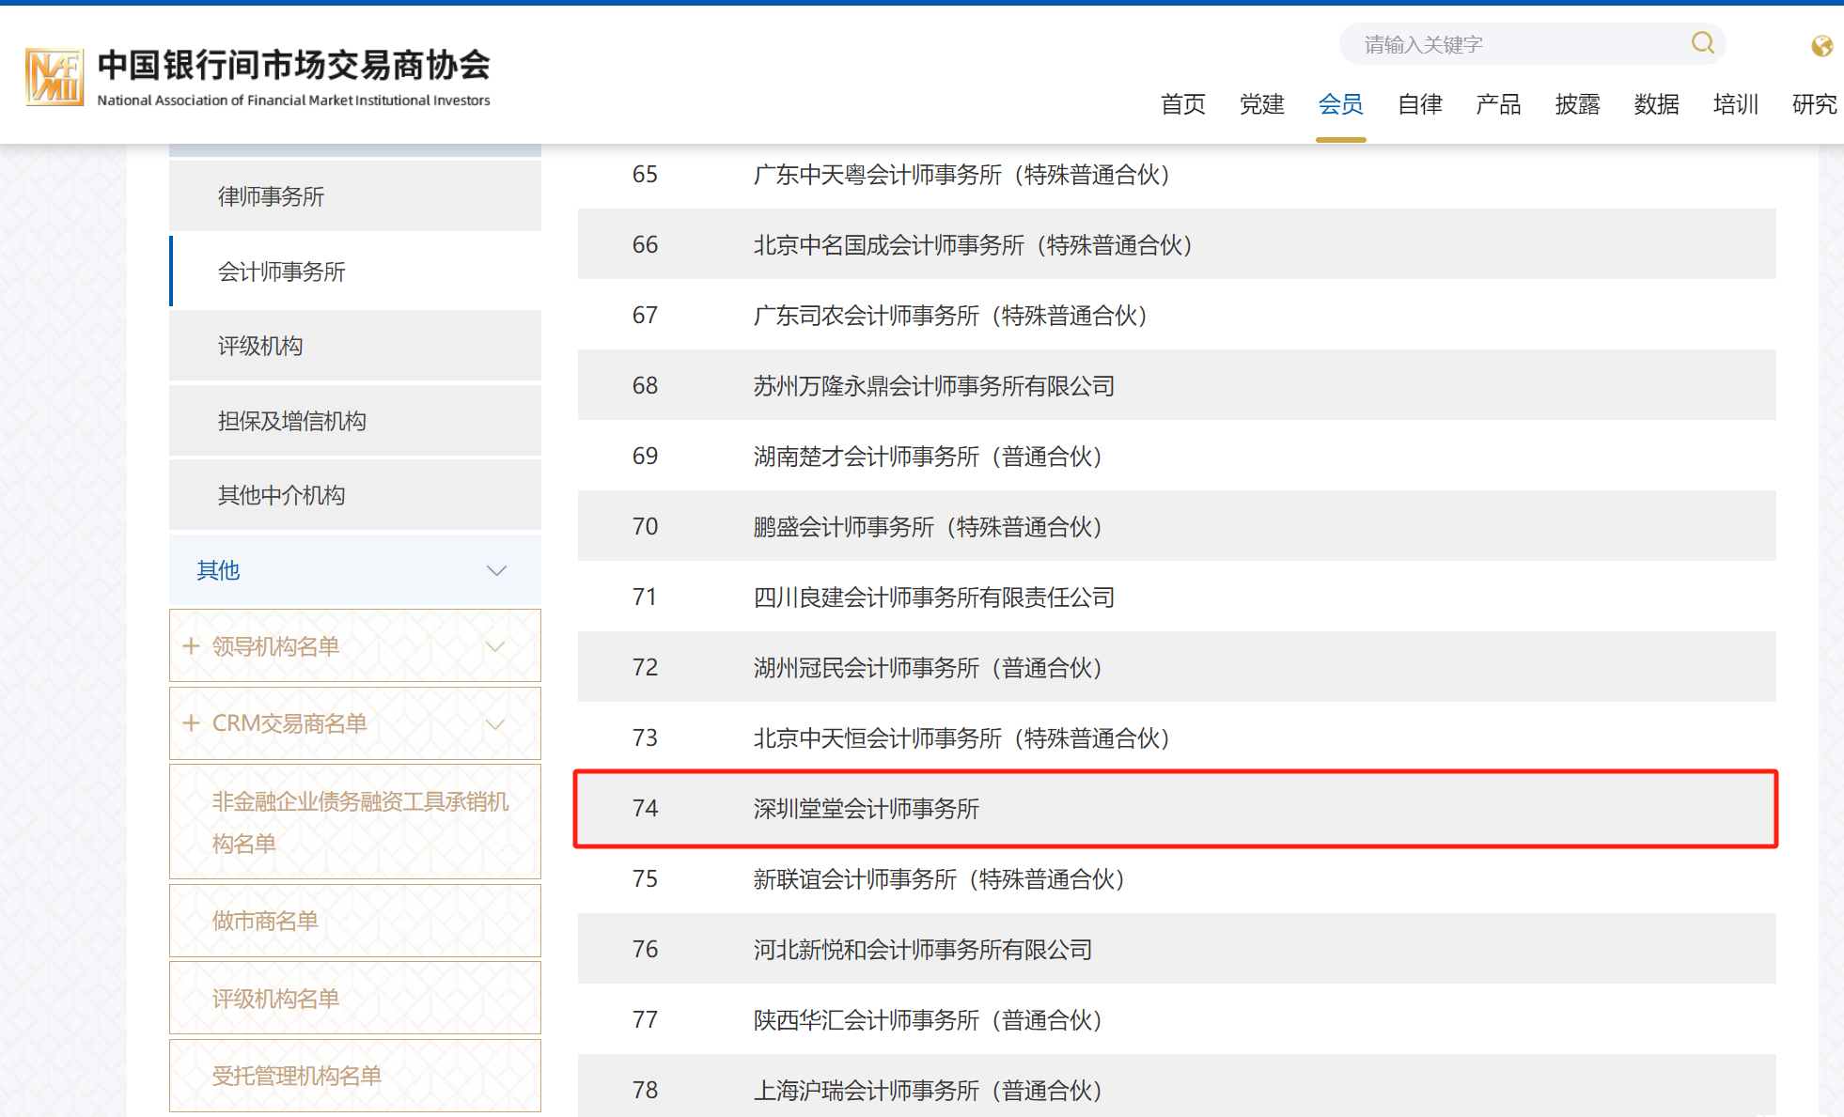This screenshot has height=1117, width=1844.
Task: Select row 74 深圳堂堂会计师事务所
Action: click(x=866, y=809)
